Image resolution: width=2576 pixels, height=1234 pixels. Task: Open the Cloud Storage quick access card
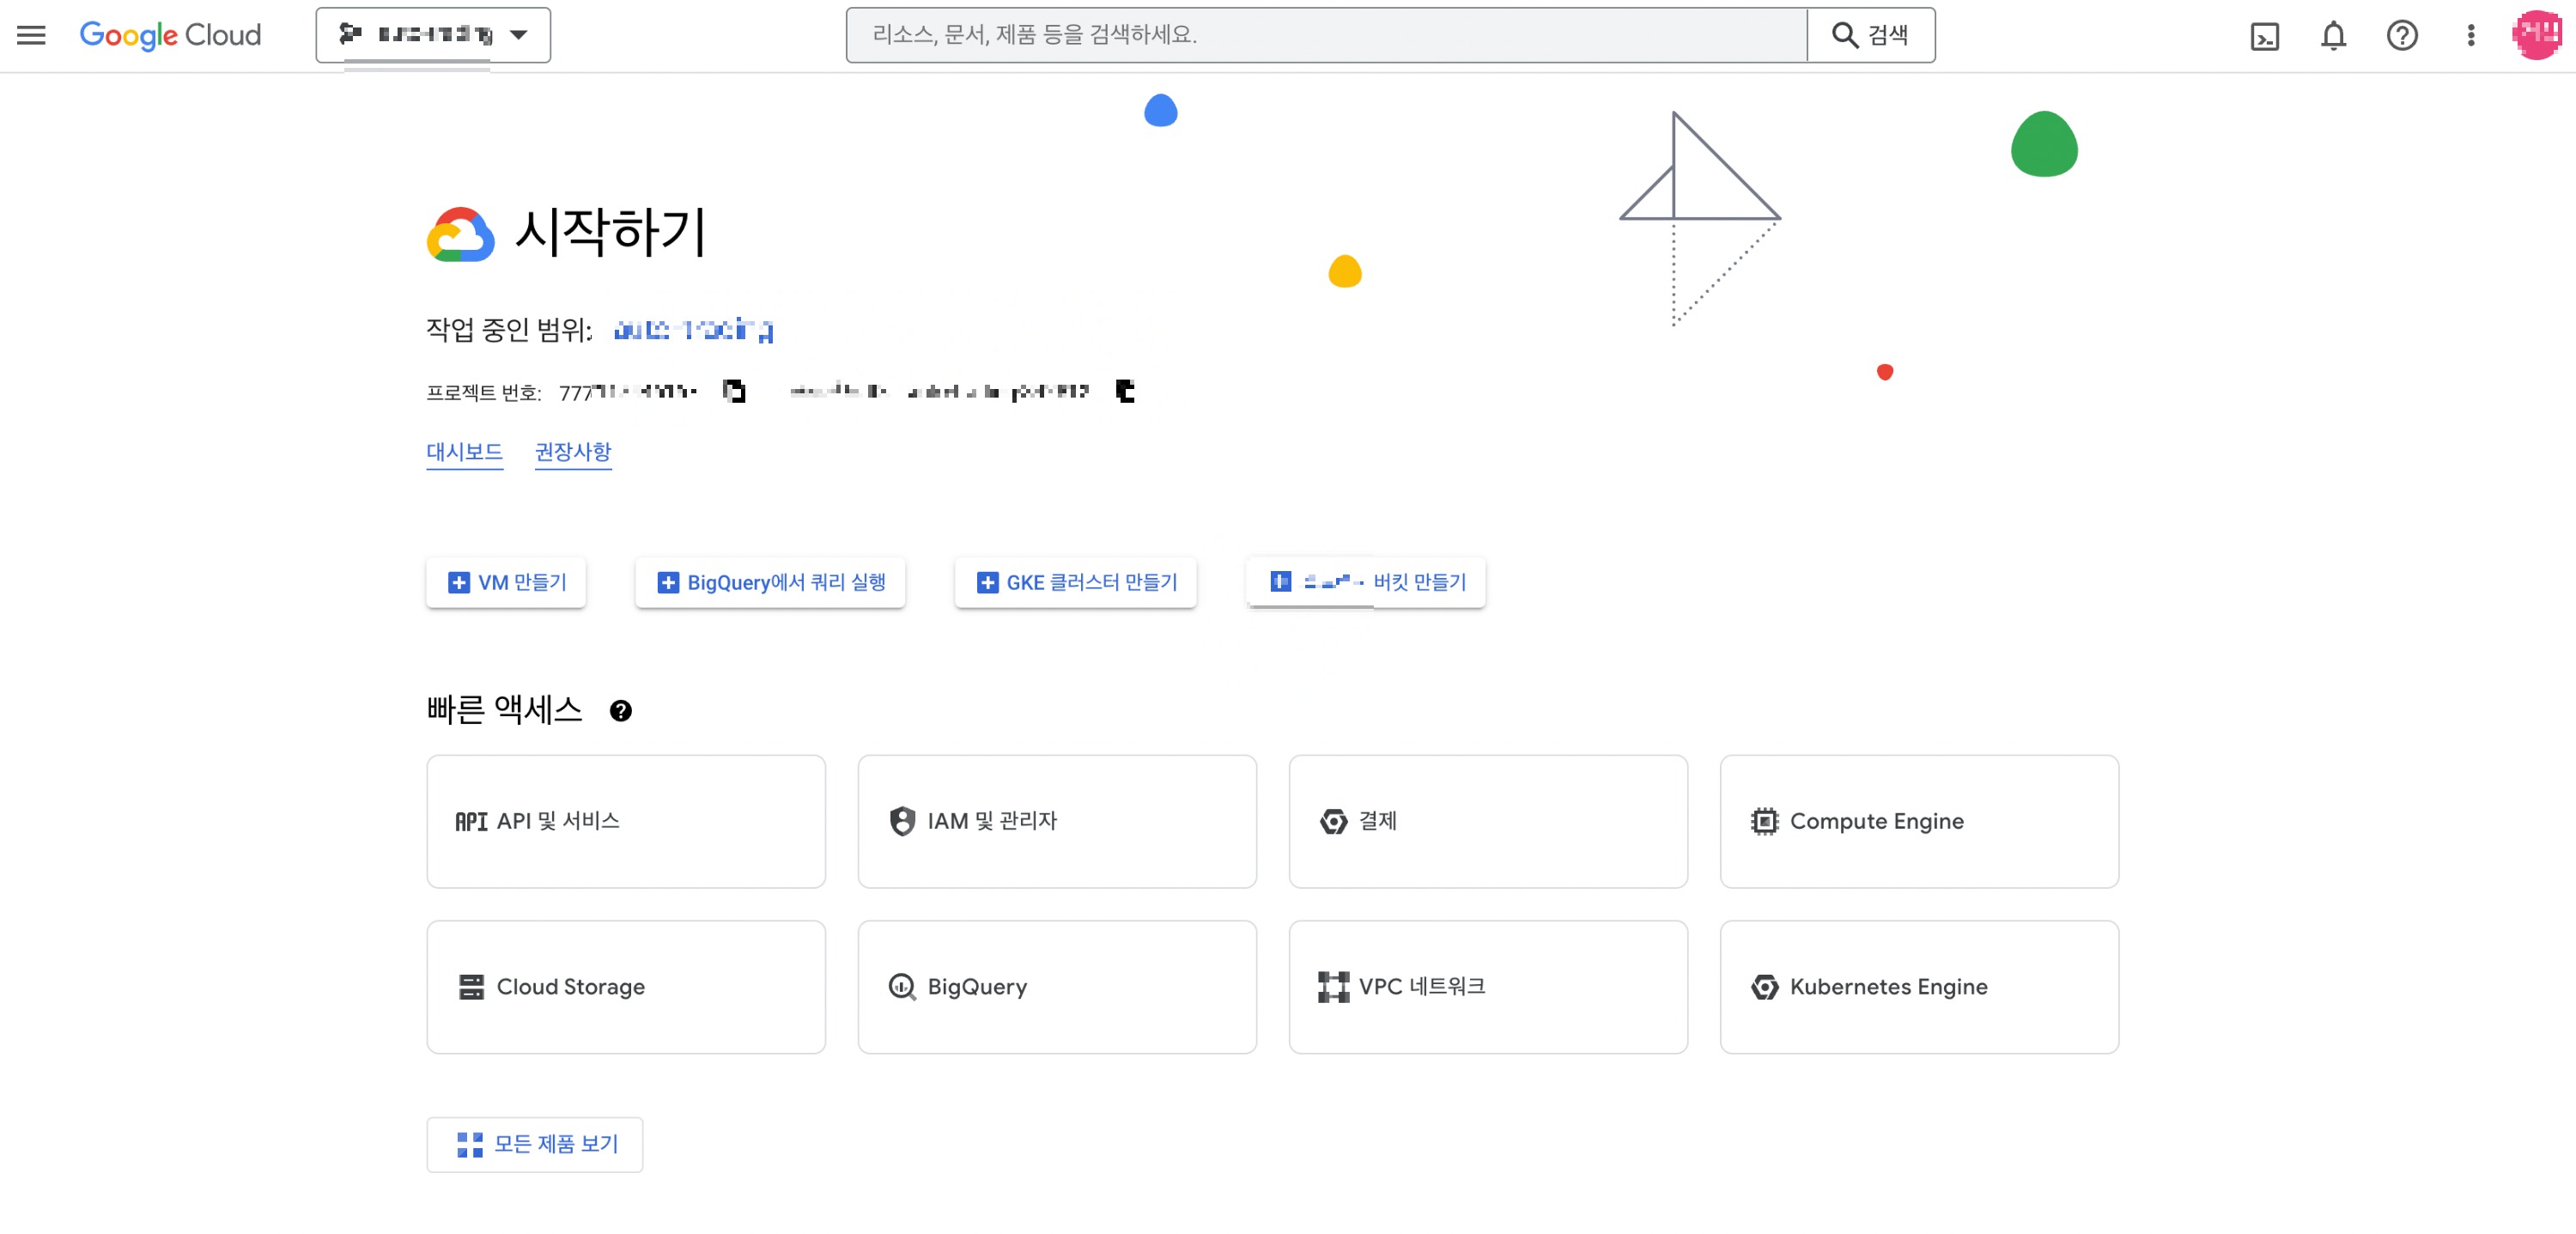pyautogui.click(x=625, y=987)
